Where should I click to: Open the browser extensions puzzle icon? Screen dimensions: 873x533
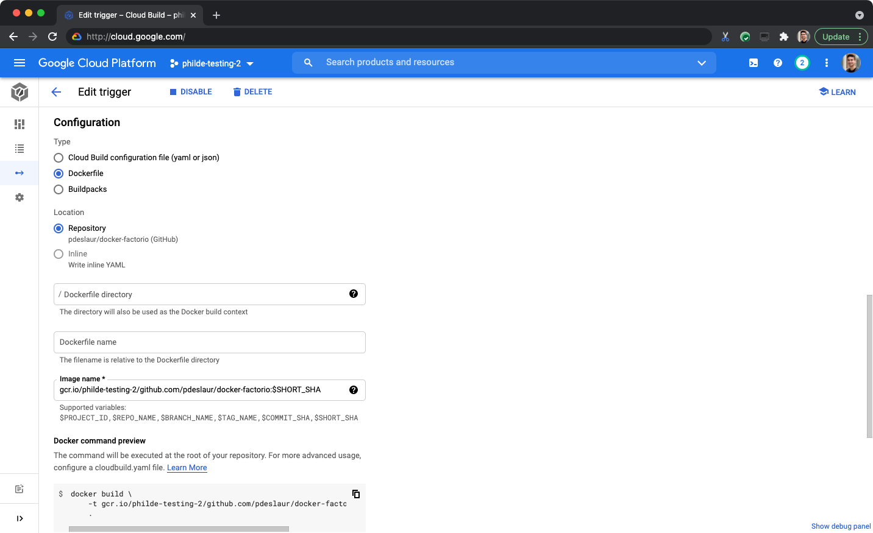click(x=784, y=37)
